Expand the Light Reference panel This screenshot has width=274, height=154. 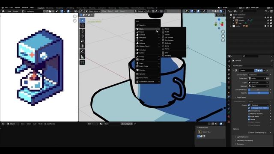coord(243,137)
